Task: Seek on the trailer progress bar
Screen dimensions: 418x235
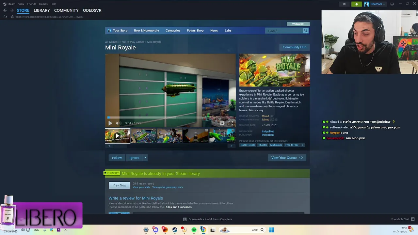Action: coord(170,117)
